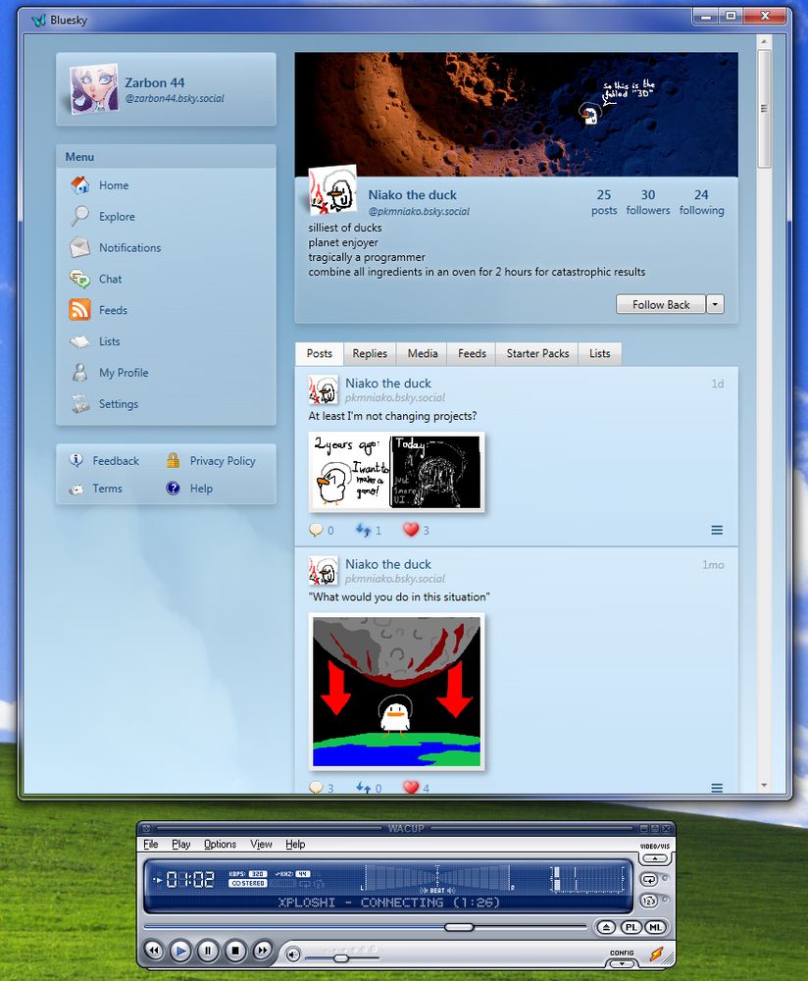The image size is (808, 981).
Task: Reply to the moon situation post
Action: 316,788
